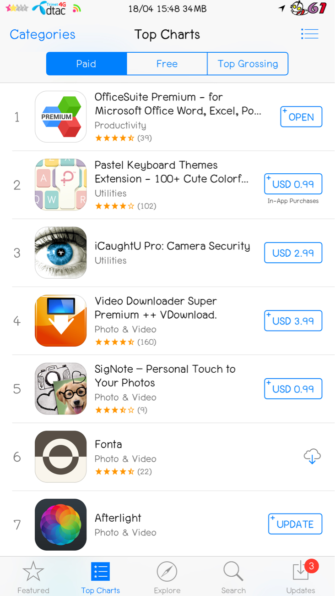The height and width of the screenshot is (596, 335).
Task: Select the Video Downloader Super Premium icon
Action: pyautogui.click(x=61, y=320)
